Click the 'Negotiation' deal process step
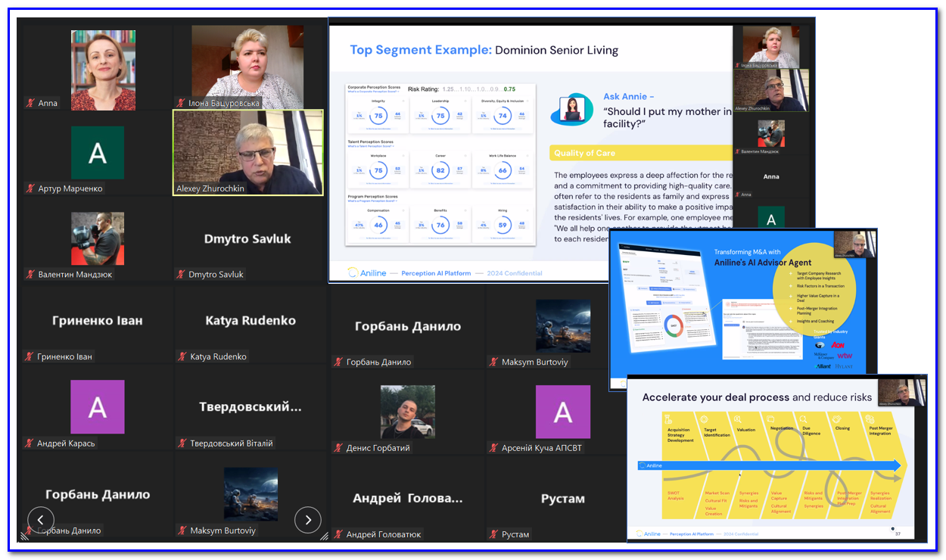Image resolution: width=946 pixels, height=560 pixels. pyautogui.click(x=782, y=428)
